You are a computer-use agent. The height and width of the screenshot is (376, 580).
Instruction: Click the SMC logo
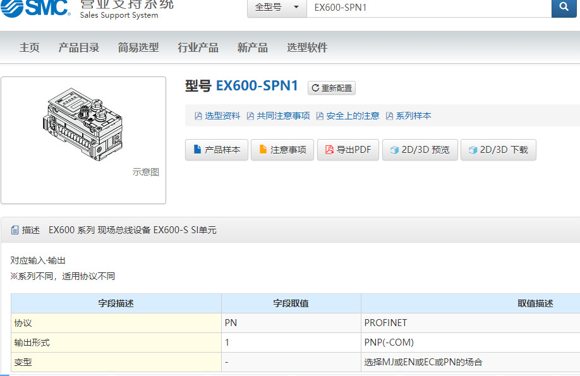click(35, 8)
